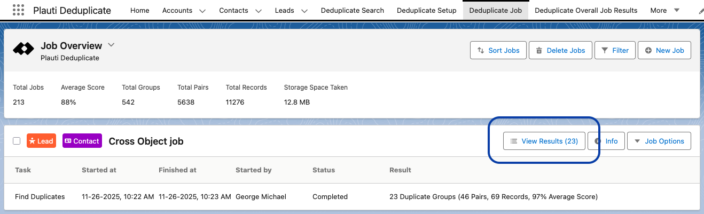Click the Find Duplicates task cell
The height and width of the screenshot is (214, 704).
click(40, 196)
